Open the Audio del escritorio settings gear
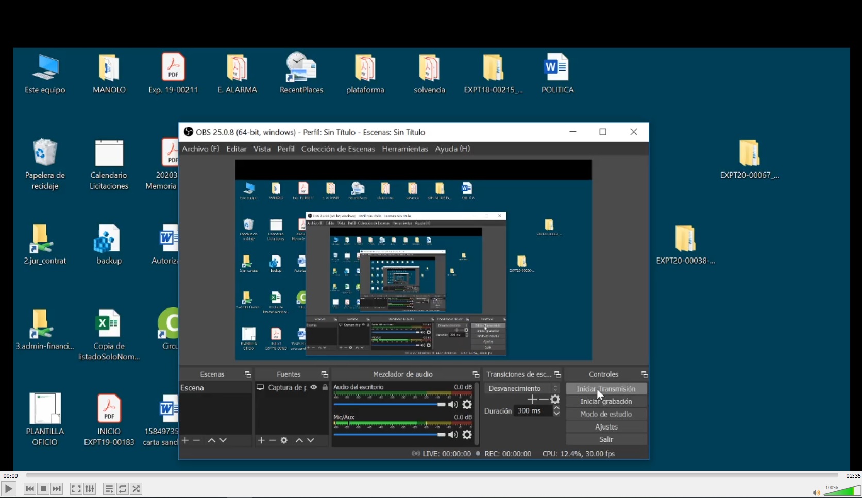This screenshot has height=498, width=862. tap(467, 405)
